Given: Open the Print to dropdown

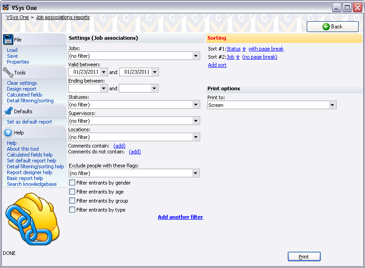Looking at the screenshot, I should [332, 105].
